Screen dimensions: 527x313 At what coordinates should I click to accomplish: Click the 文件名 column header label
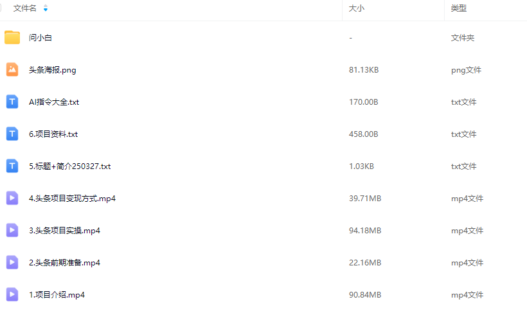[25, 8]
